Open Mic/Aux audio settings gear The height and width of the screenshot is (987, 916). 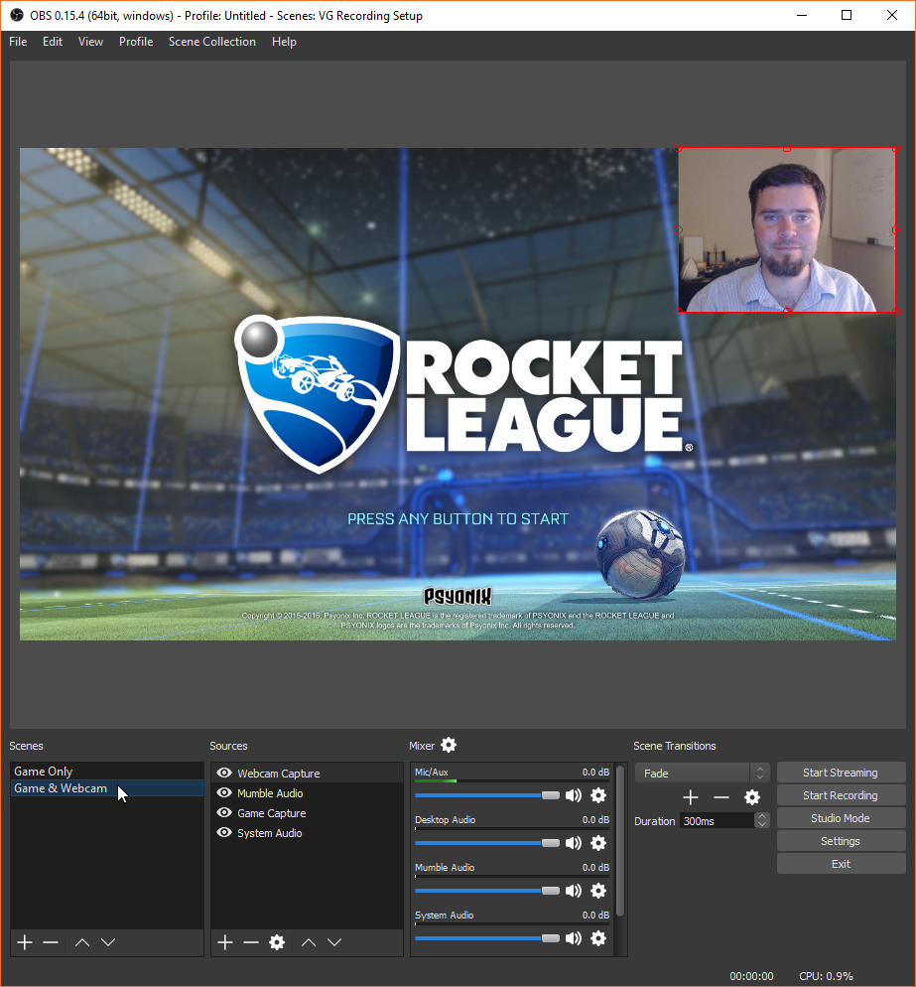point(598,795)
